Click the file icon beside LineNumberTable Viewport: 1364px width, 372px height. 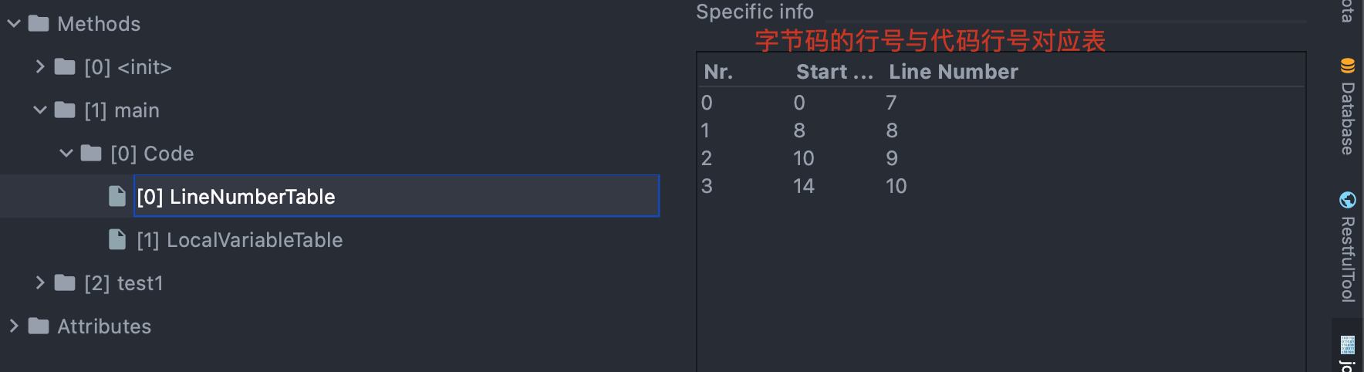coord(117,197)
